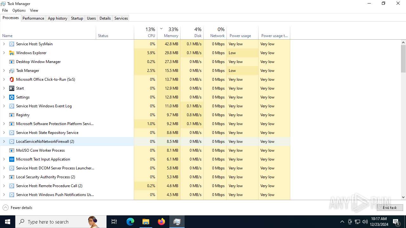Screen dimensions: 406x228
Task: Open File Explorer from the taskbar
Action: click(x=146, y=222)
